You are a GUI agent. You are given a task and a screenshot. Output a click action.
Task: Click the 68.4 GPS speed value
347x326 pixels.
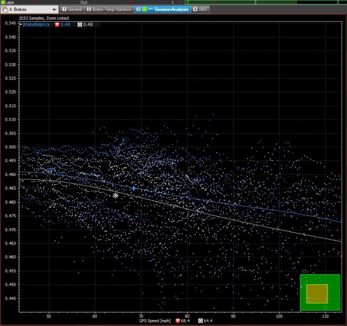[x=185, y=321]
